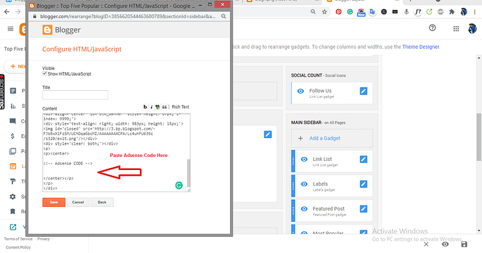Image resolution: width=482 pixels, height=253 pixels.
Task: Cancel the gadget configuration
Action: (x=78, y=202)
